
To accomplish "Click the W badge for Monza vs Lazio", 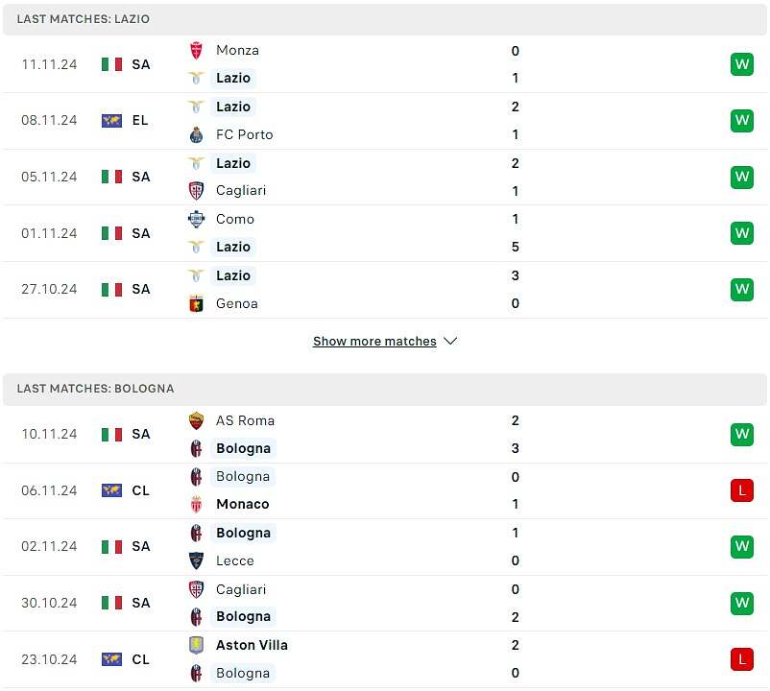I will pos(741,64).
